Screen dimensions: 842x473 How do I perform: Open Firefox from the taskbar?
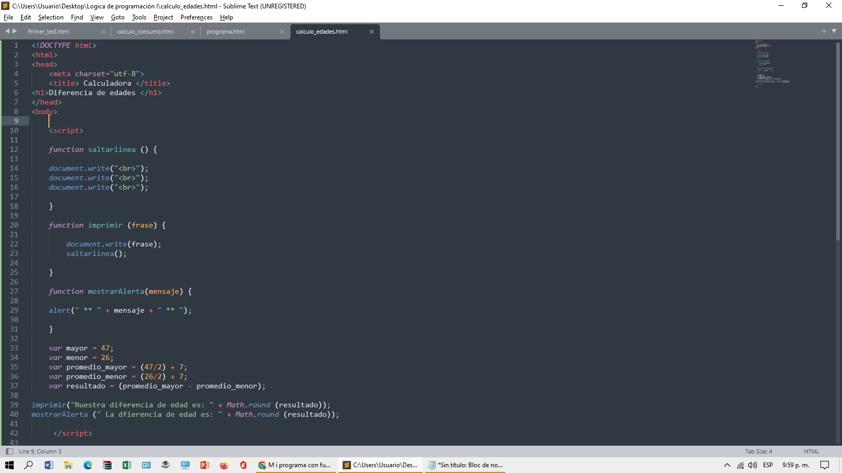tap(224, 465)
